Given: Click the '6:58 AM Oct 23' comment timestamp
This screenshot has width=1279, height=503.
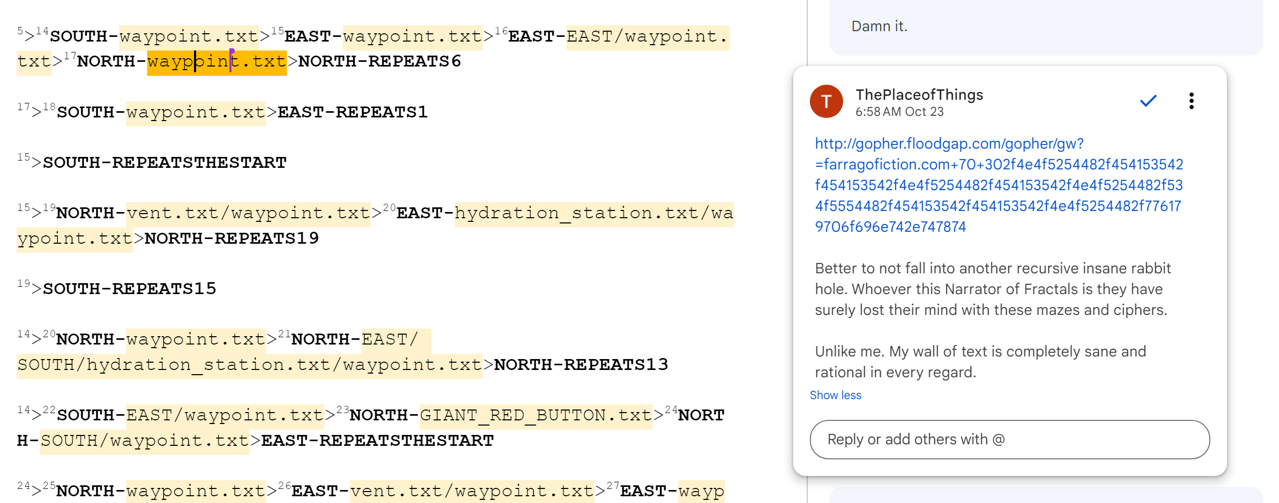Looking at the screenshot, I should [899, 112].
